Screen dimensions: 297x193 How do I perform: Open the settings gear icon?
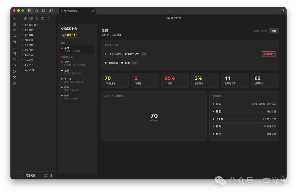tap(51, 175)
